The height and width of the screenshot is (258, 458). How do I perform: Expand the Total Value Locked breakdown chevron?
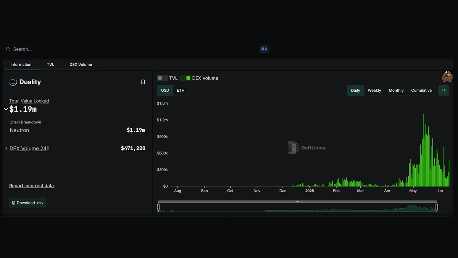(6, 109)
